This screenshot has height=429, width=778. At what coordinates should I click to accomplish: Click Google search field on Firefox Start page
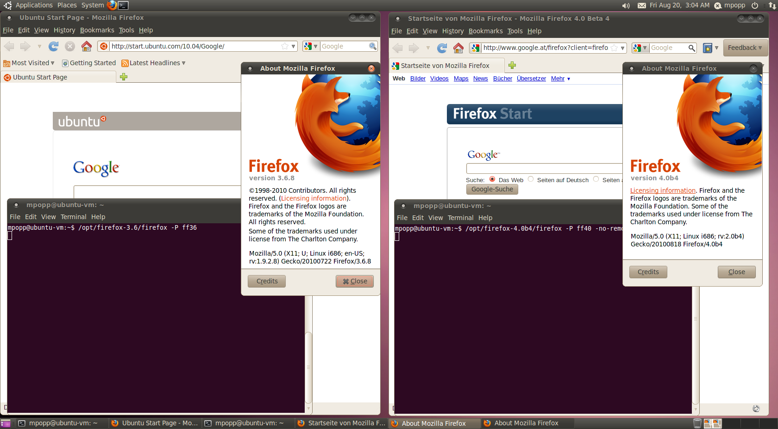tap(544, 168)
